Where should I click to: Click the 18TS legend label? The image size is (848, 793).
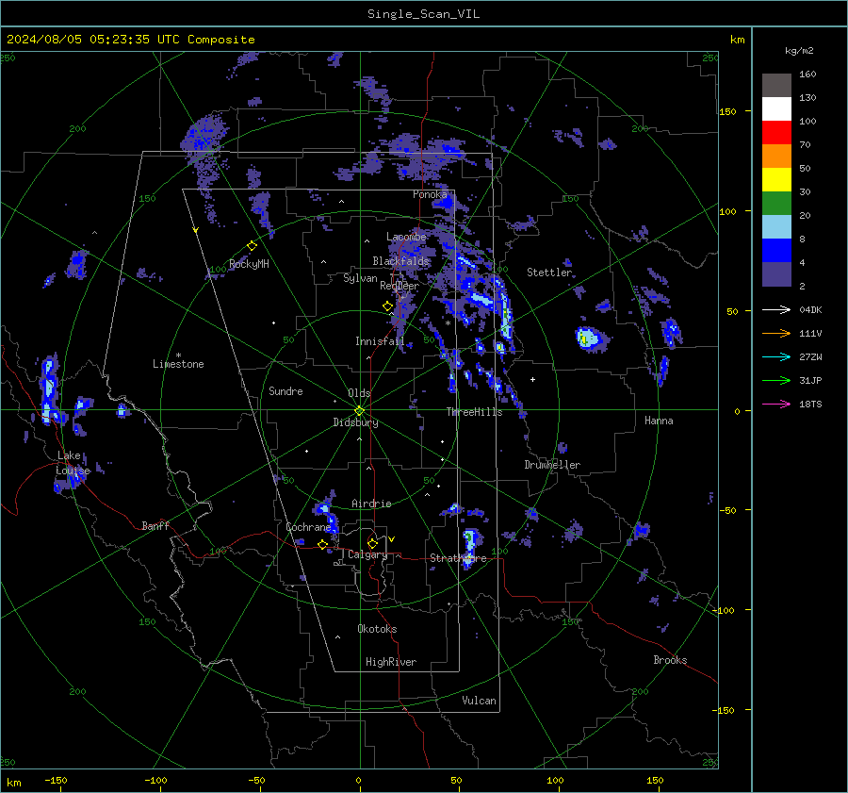[x=810, y=405]
